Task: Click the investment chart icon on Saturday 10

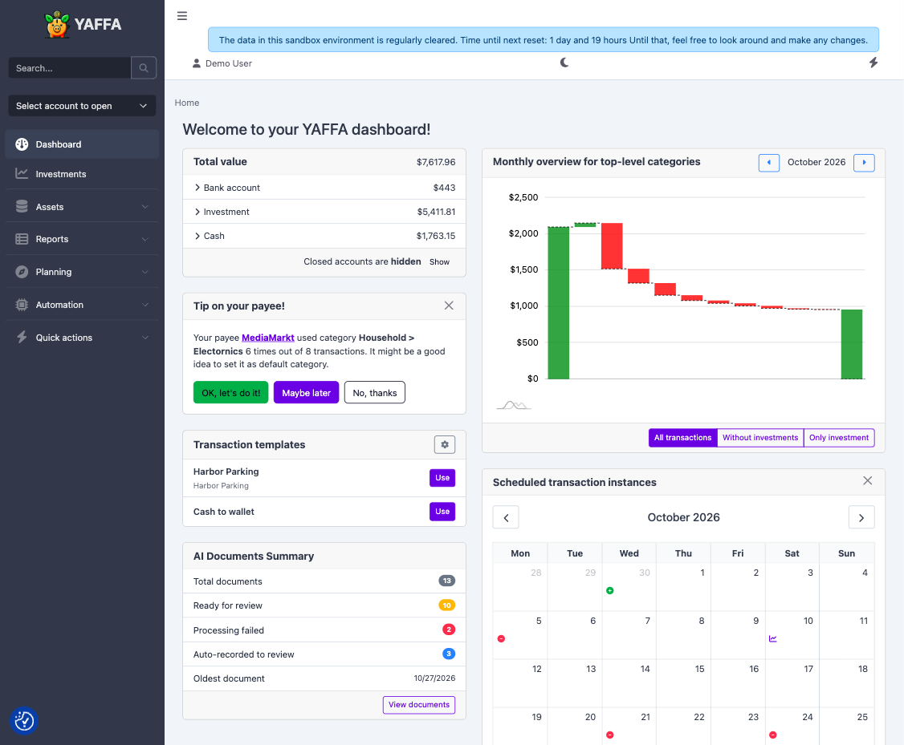Action: point(773,638)
